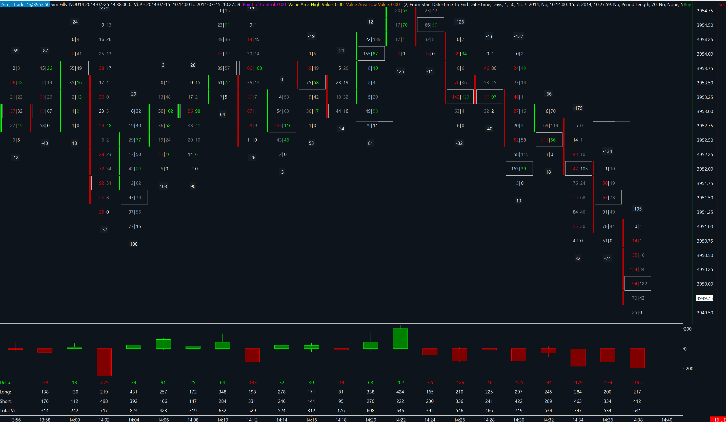The image size is (726, 422).
Task: Click the boxed 142|123 footprint cell
Action: coord(460,97)
